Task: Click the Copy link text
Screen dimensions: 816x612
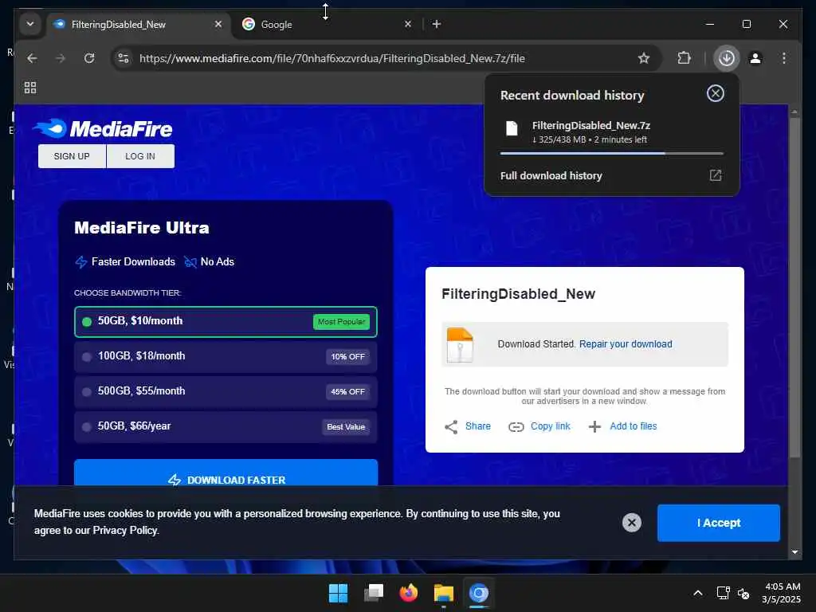Action: coord(550,426)
